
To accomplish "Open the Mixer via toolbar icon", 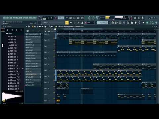I will tap(124, 23).
